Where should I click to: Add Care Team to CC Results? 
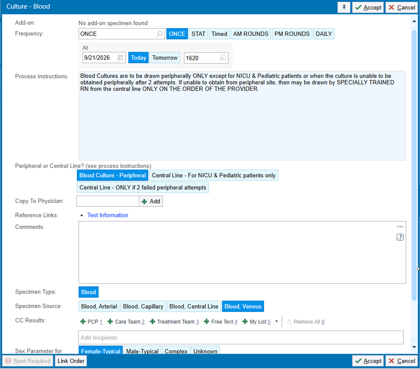(x=126, y=322)
